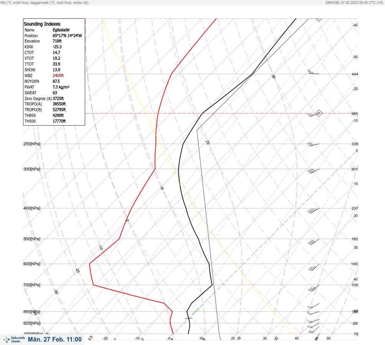Click the diamond tropopause marker on the 385 line

click(x=319, y=113)
